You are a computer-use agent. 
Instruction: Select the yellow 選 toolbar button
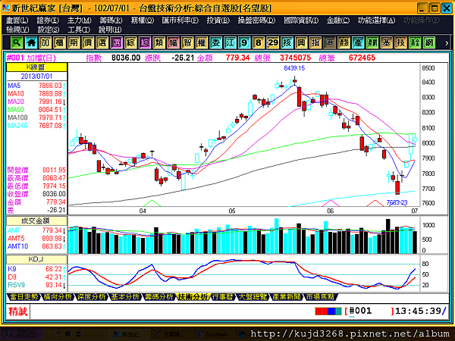coord(102,42)
